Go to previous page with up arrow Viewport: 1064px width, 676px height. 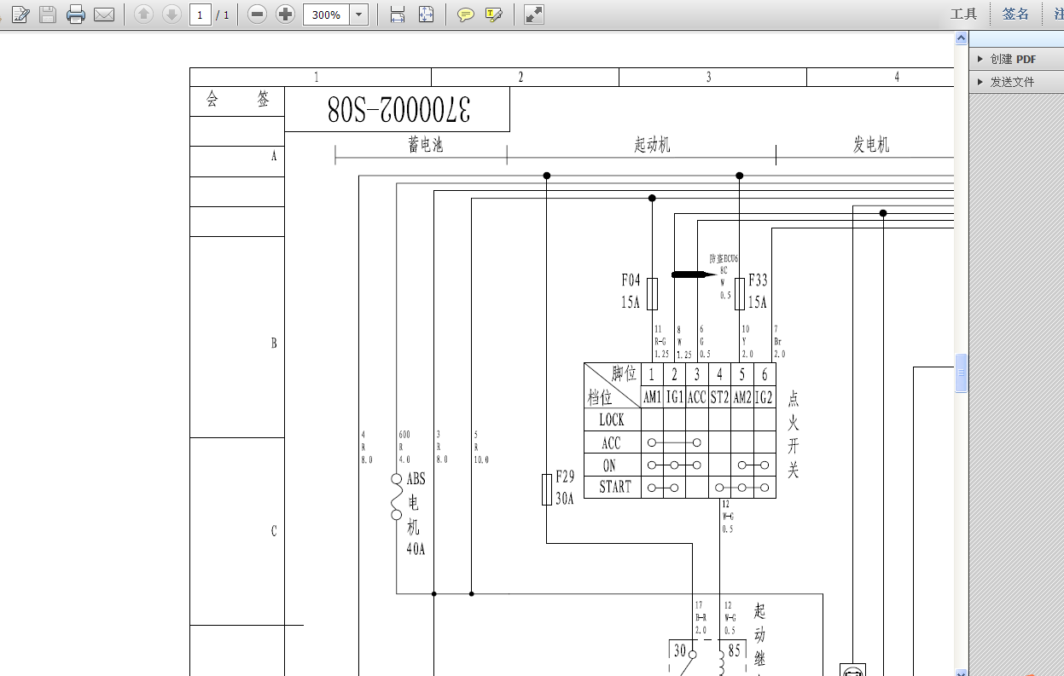[x=143, y=14]
